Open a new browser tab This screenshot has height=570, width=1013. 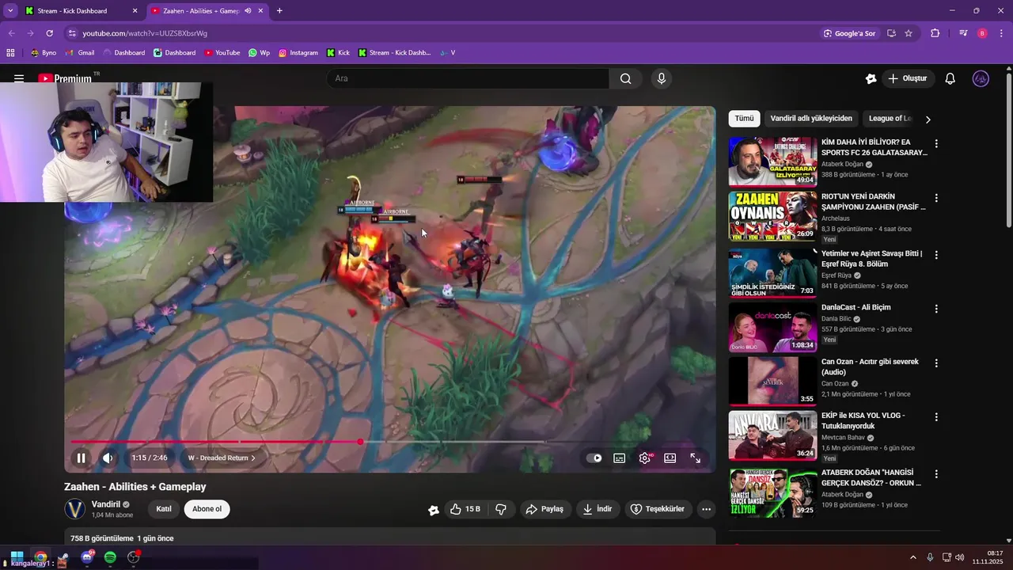tap(279, 11)
